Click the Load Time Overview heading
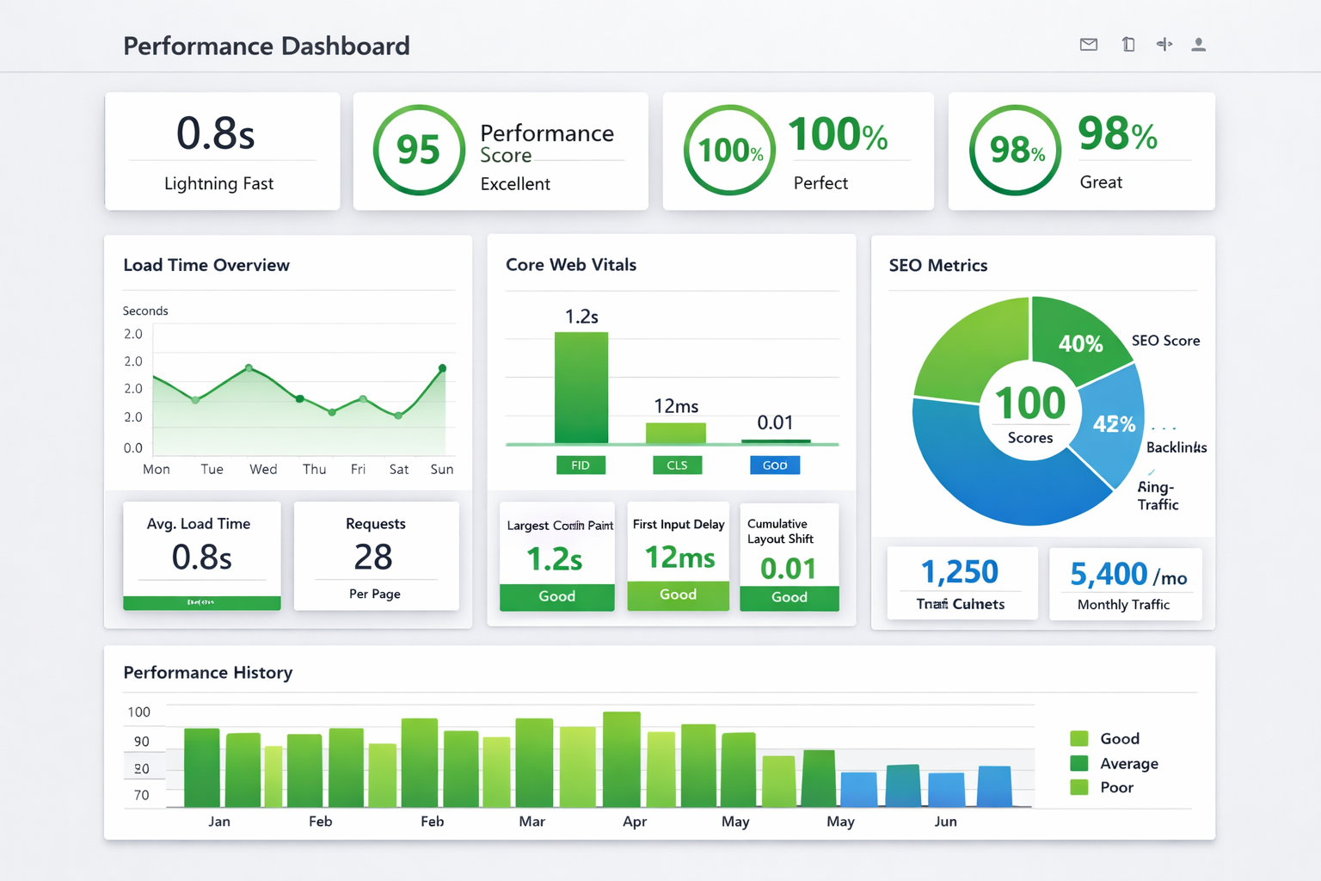The width and height of the screenshot is (1321, 881). click(x=206, y=265)
